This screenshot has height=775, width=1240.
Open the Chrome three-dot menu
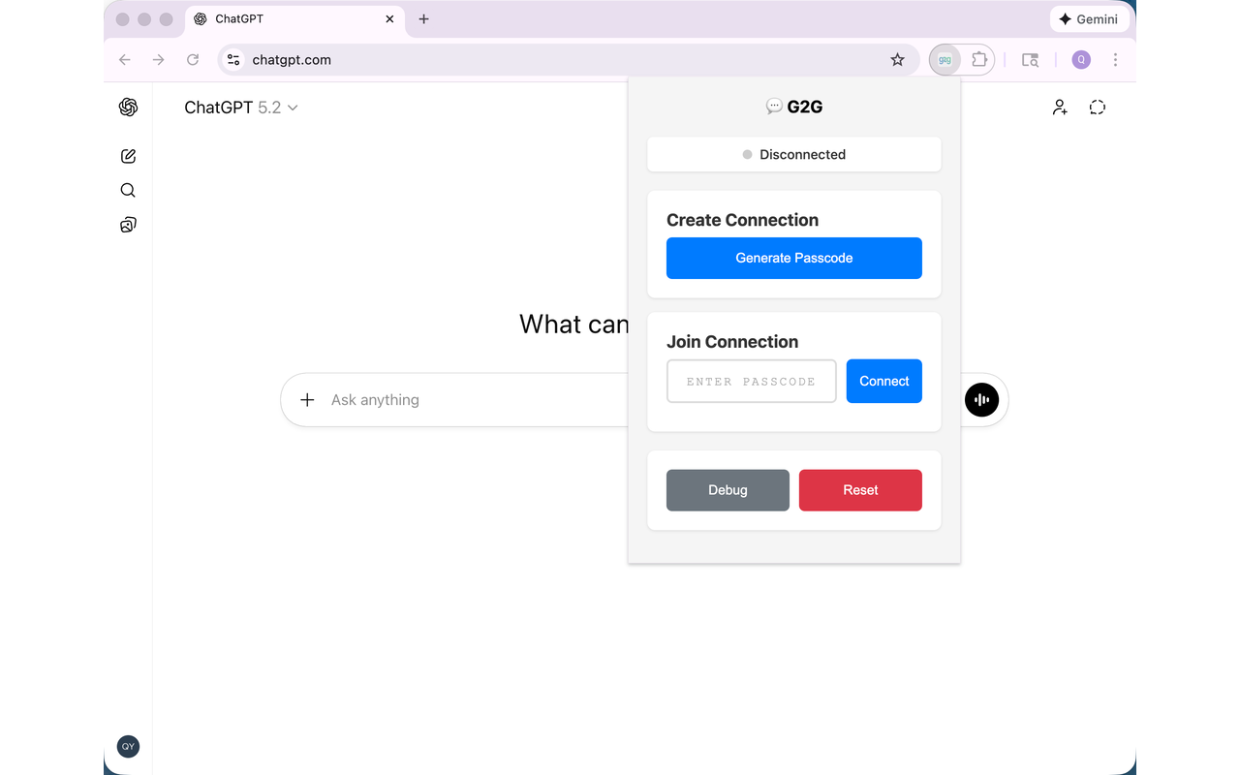click(x=1116, y=59)
